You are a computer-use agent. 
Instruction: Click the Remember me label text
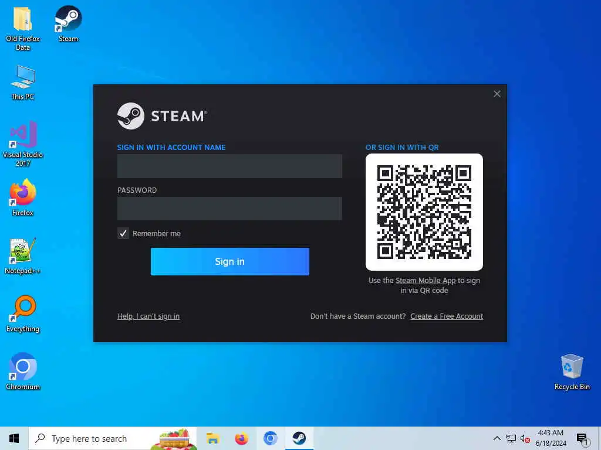[x=156, y=233]
